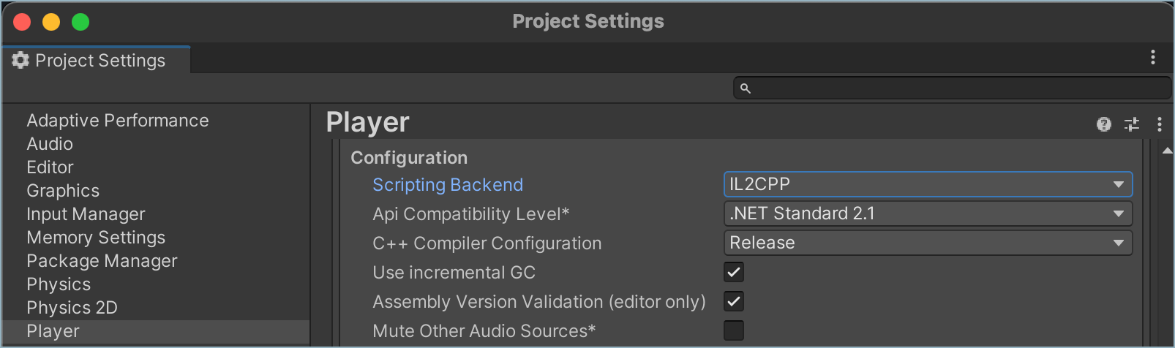This screenshot has height=348, width=1175.
Task: Select Input Manager in the sidebar
Action: tap(86, 214)
